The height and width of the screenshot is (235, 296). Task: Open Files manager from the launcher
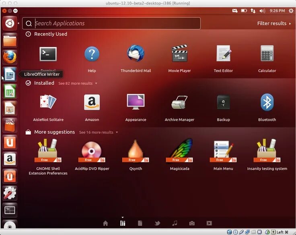coord(10,40)
